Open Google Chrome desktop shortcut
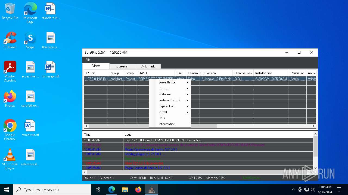 (10, 130)
